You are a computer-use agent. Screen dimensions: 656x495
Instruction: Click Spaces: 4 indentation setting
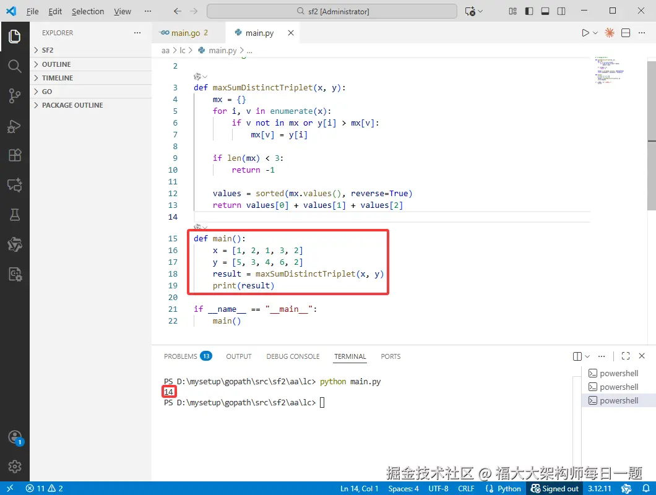pos(404,488)
